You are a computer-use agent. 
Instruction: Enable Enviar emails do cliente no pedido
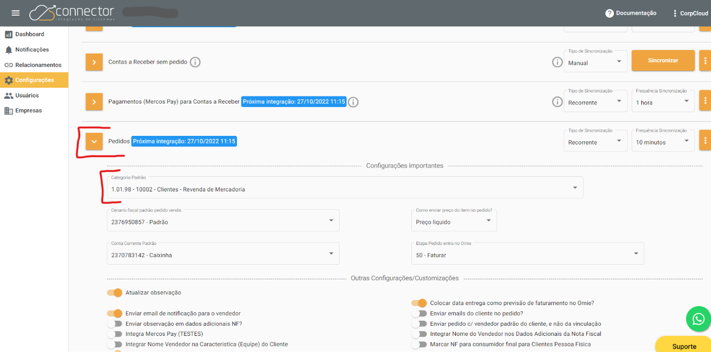(419, 313)
